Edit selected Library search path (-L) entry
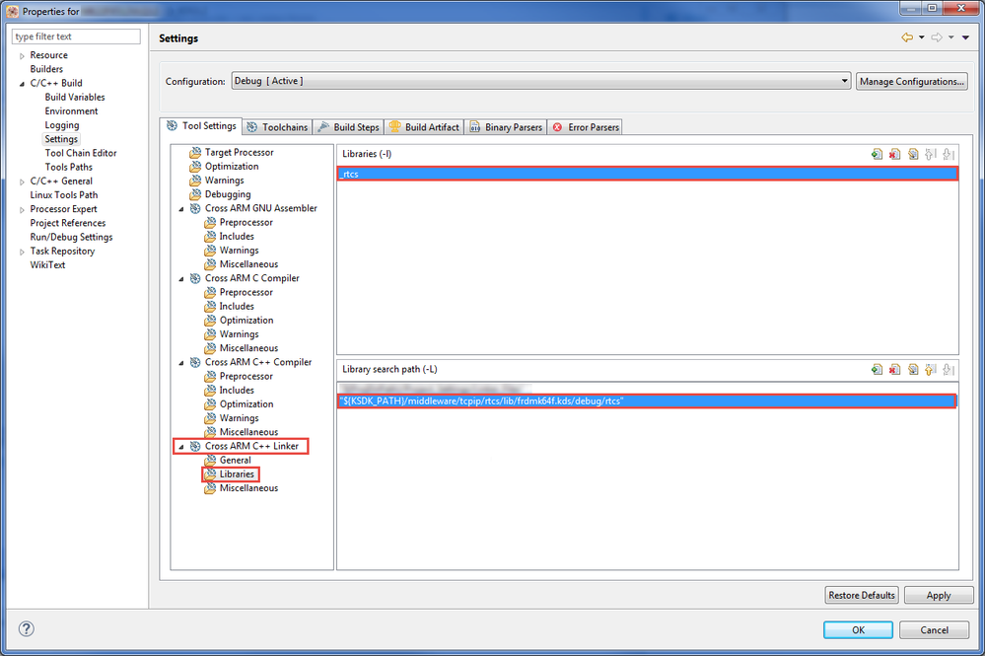The width and height of the screenshot is (985, 656). pyautogui.click(x=913, y=370)
